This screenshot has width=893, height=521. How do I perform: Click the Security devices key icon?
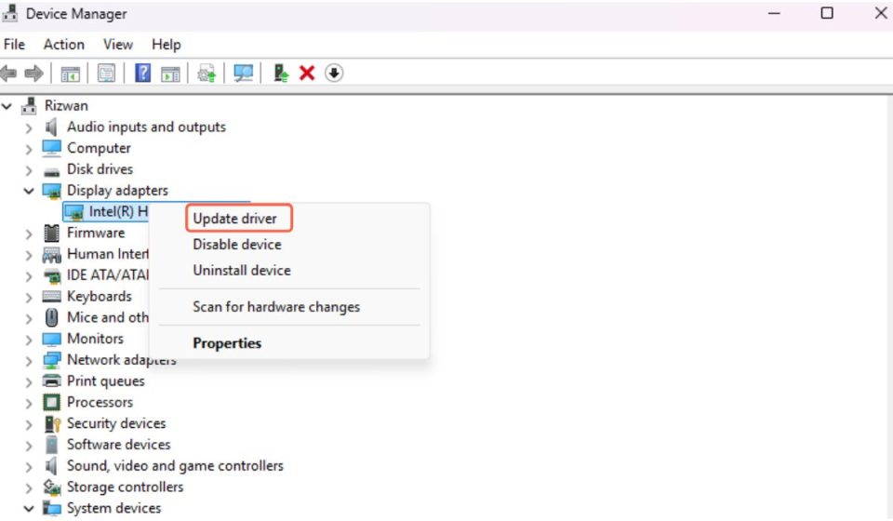(x=52, y=423)
